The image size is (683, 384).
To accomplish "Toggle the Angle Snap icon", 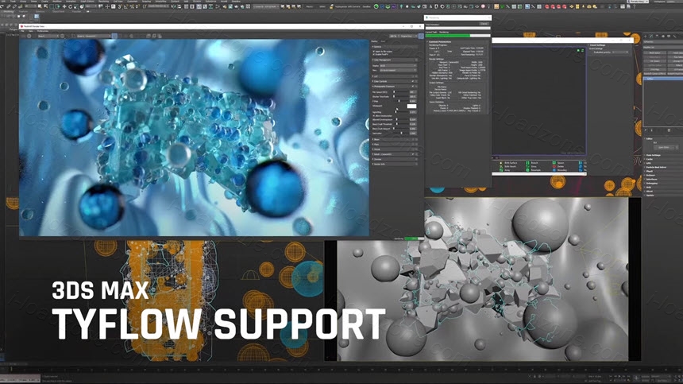I will [125, 6].
